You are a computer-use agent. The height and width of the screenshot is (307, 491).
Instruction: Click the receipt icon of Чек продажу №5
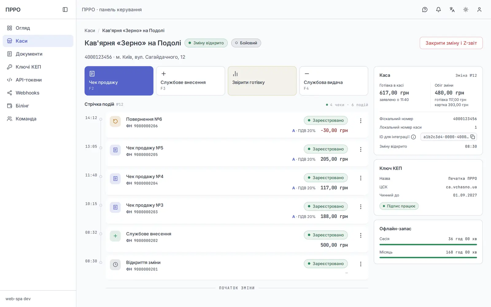click(x=115, y=150)
